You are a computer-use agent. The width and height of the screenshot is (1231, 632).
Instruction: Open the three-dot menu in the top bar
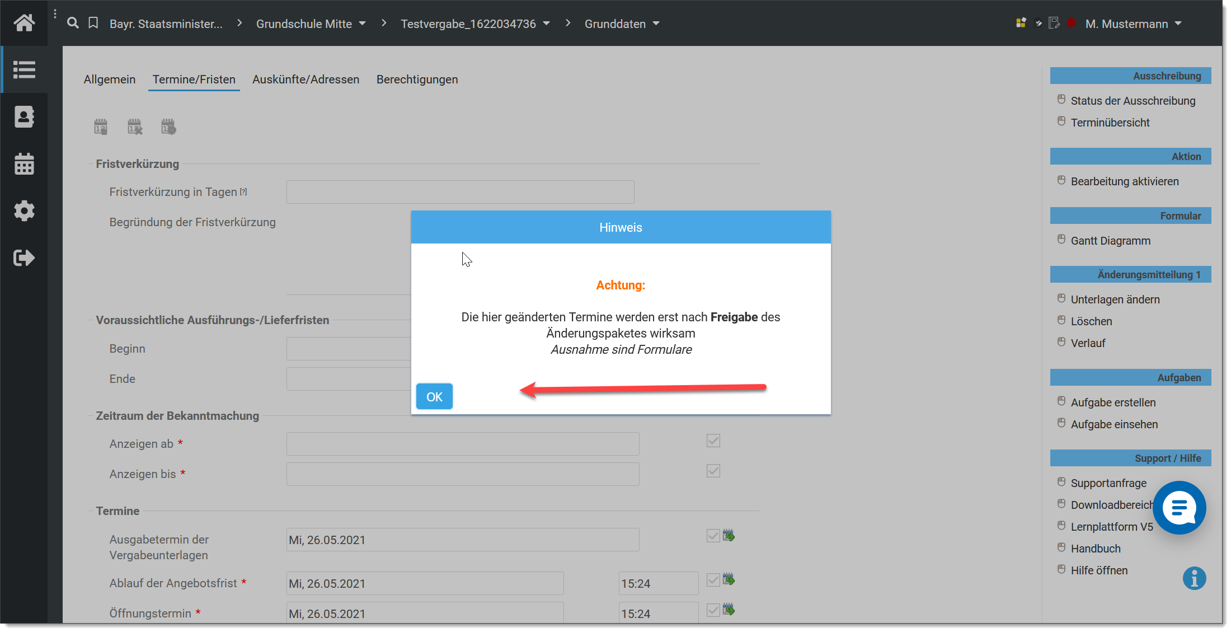coord(55,14)
